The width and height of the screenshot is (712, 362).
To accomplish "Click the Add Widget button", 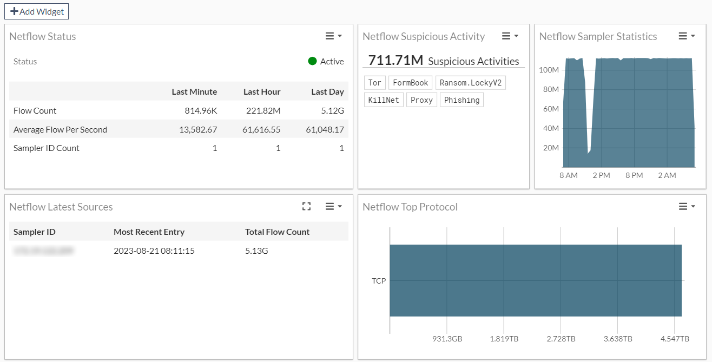I will (x=36, y=11).
